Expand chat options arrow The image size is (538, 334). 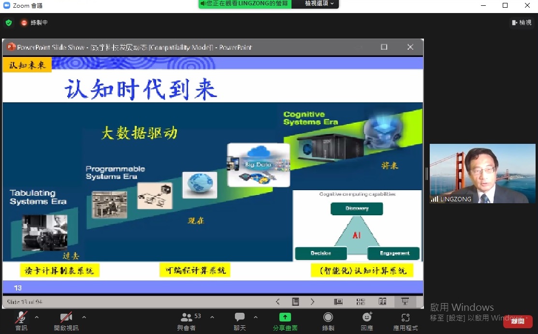[x=256, y=317]
